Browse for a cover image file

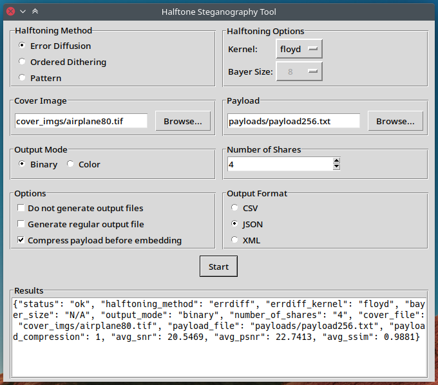(x=183, y=121)
